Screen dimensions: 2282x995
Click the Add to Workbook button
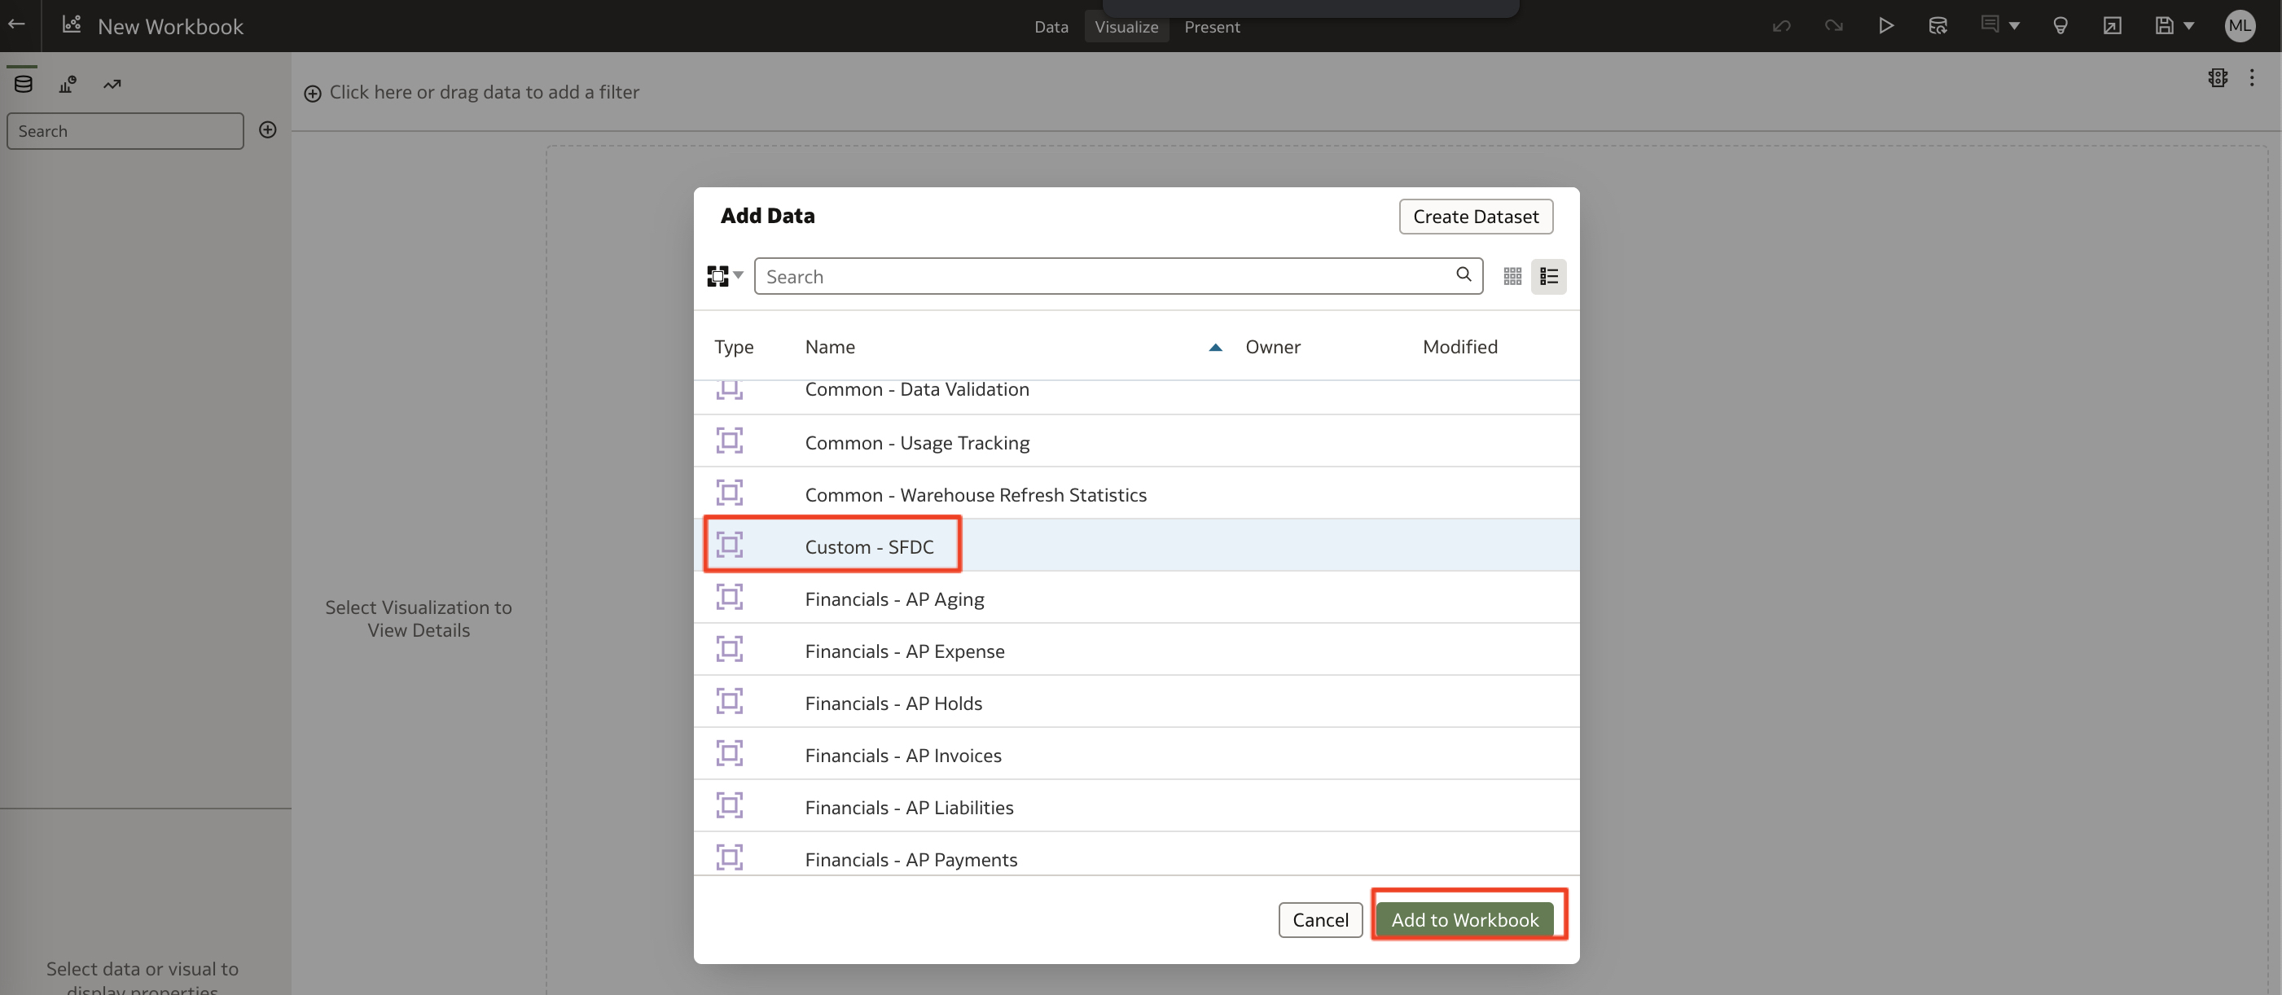tap(1466, 920)
